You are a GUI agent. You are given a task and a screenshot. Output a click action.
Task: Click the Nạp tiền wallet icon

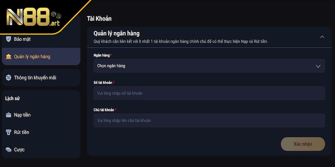[8, 115]
